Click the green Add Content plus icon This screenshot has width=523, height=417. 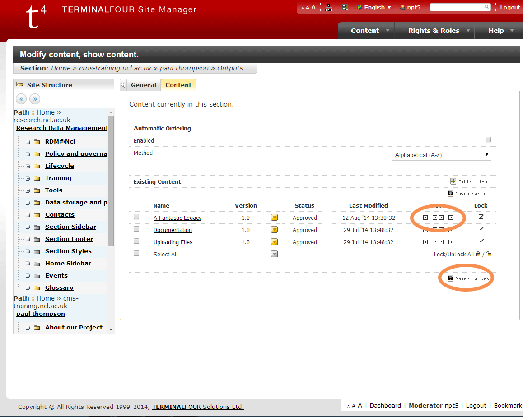[453, 181]
